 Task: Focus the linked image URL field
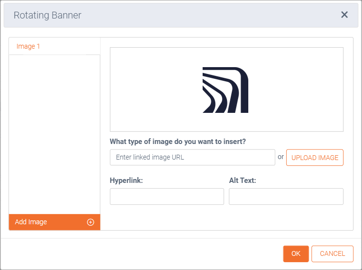pyautogui.click(x=192, y=157)
